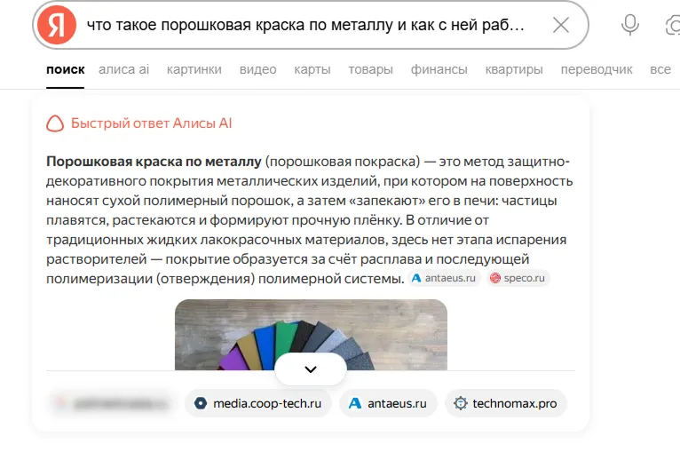Open the powder paint color samples image
This screenshot has height=452, width=680.
point(311,335)
